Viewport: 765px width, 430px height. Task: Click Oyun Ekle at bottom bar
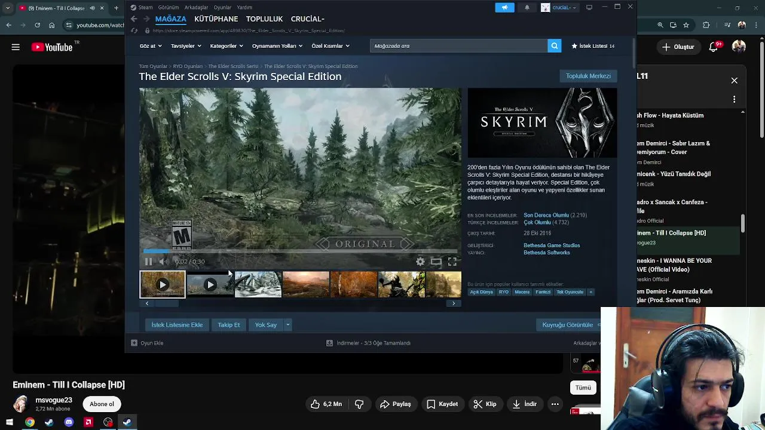148,343
